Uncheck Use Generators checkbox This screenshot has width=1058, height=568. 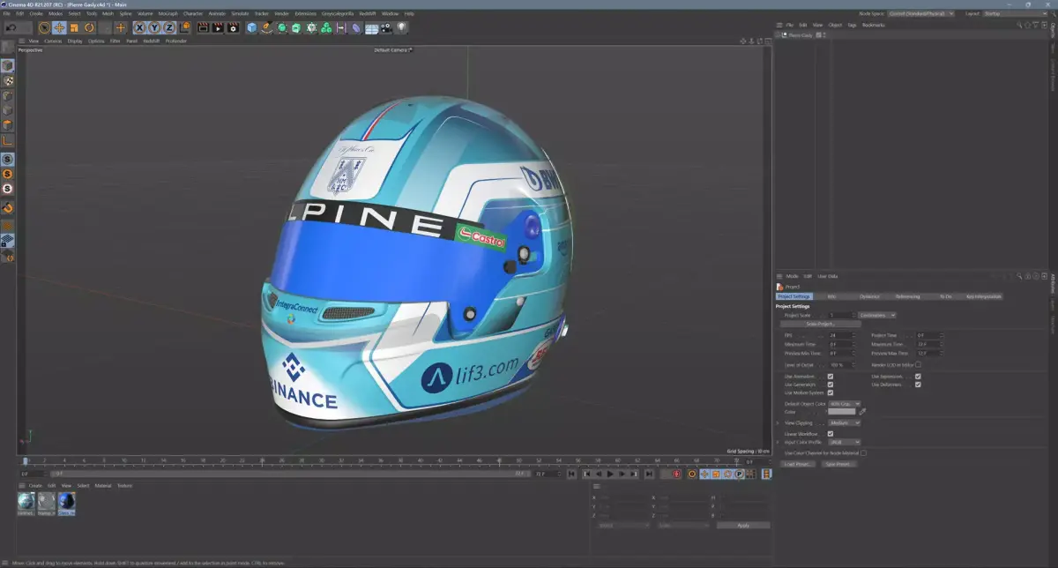click(831, 385)
